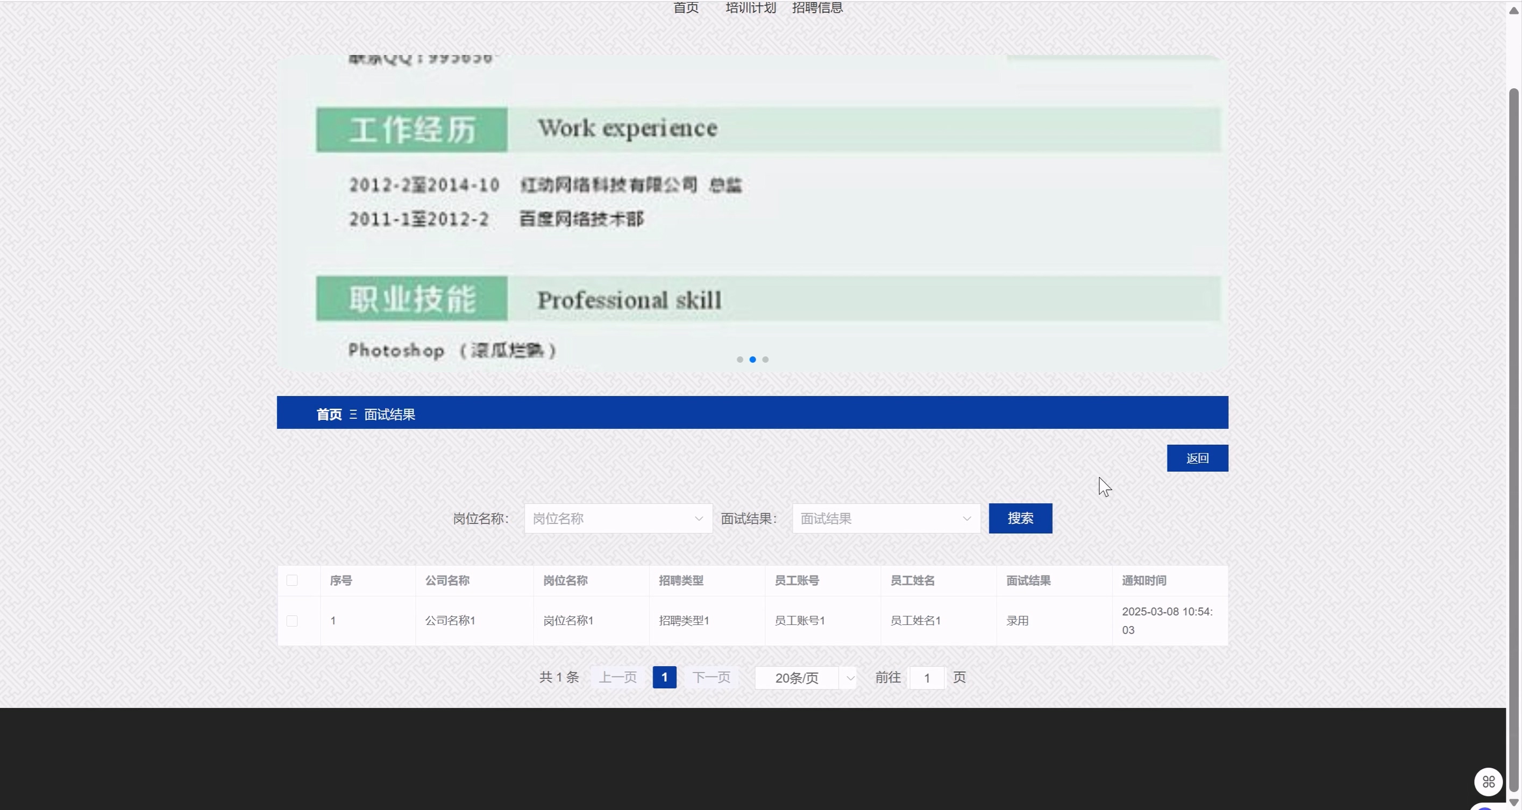Image resolution: width=1522 pixels, height=810 pixels.
Task: Click the 返回 back button
Action: pyautogui.click(x=1197, y=458)
